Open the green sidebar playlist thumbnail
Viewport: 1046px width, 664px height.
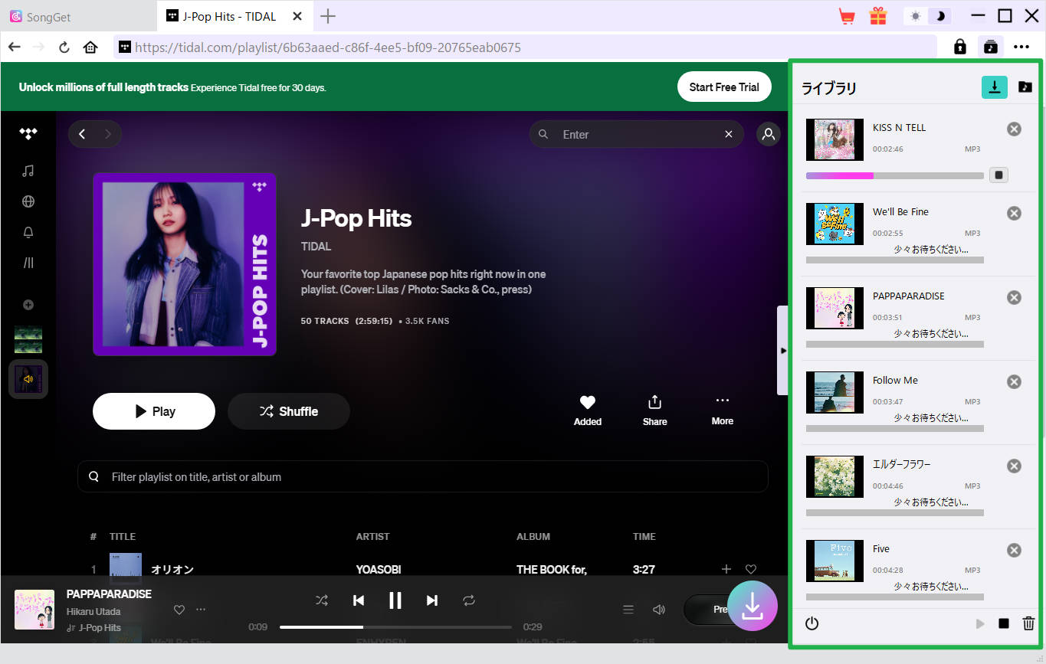point(28,339)
